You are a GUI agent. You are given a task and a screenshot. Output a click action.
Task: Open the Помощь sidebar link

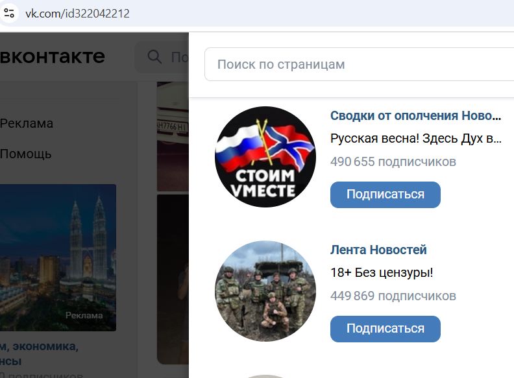point(26,154)
